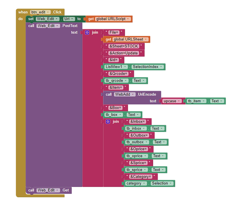Open the global URLSheet variable dropdown

coord(130,39)
